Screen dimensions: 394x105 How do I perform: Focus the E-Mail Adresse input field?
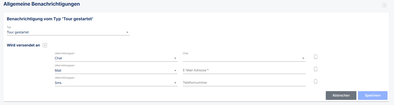244,70
